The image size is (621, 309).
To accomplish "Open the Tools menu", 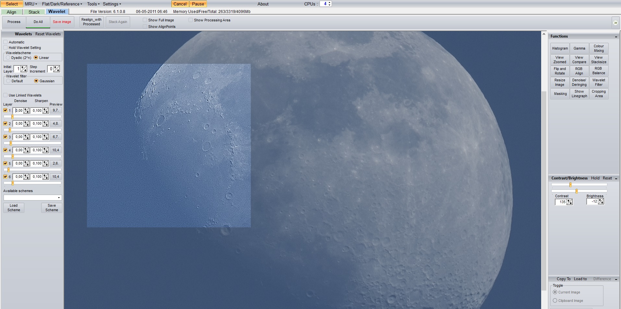I will click(x=93, y=4).
